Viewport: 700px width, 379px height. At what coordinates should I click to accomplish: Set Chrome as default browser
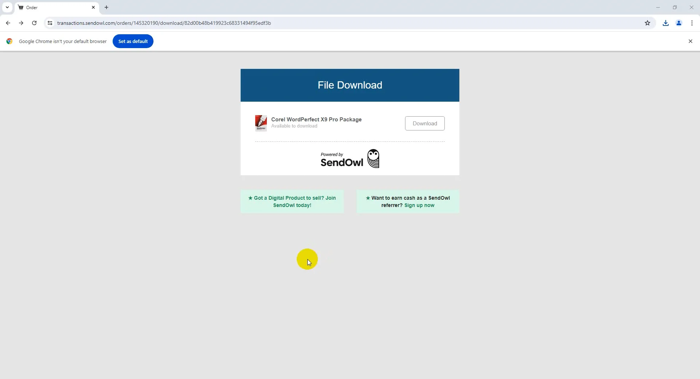133,41
